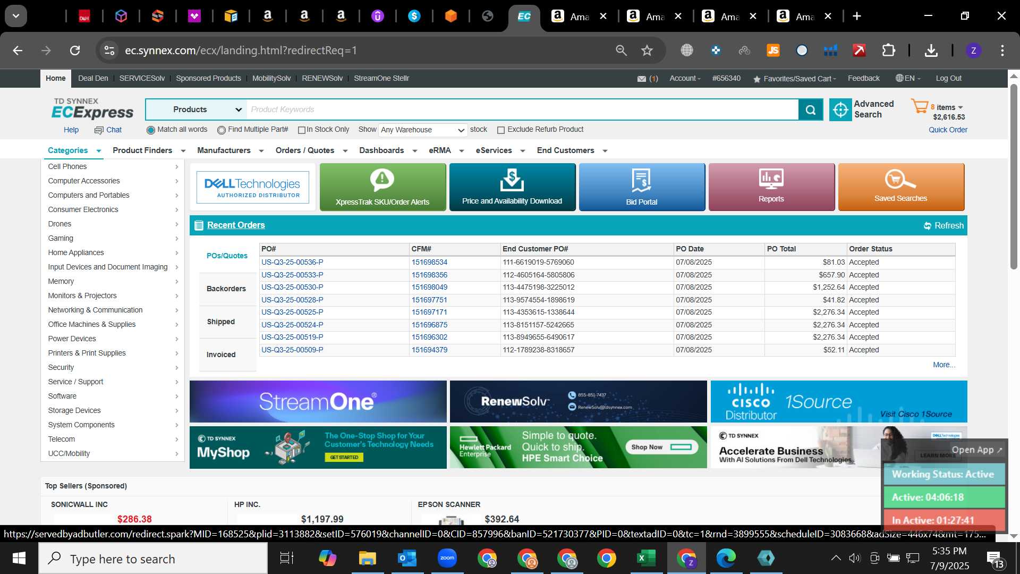Open the Printers & Print Supplies category

point(113,353)
